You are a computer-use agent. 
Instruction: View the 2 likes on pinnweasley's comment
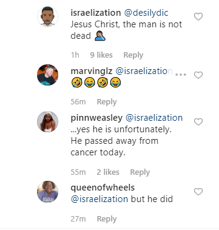click(108, 172)
